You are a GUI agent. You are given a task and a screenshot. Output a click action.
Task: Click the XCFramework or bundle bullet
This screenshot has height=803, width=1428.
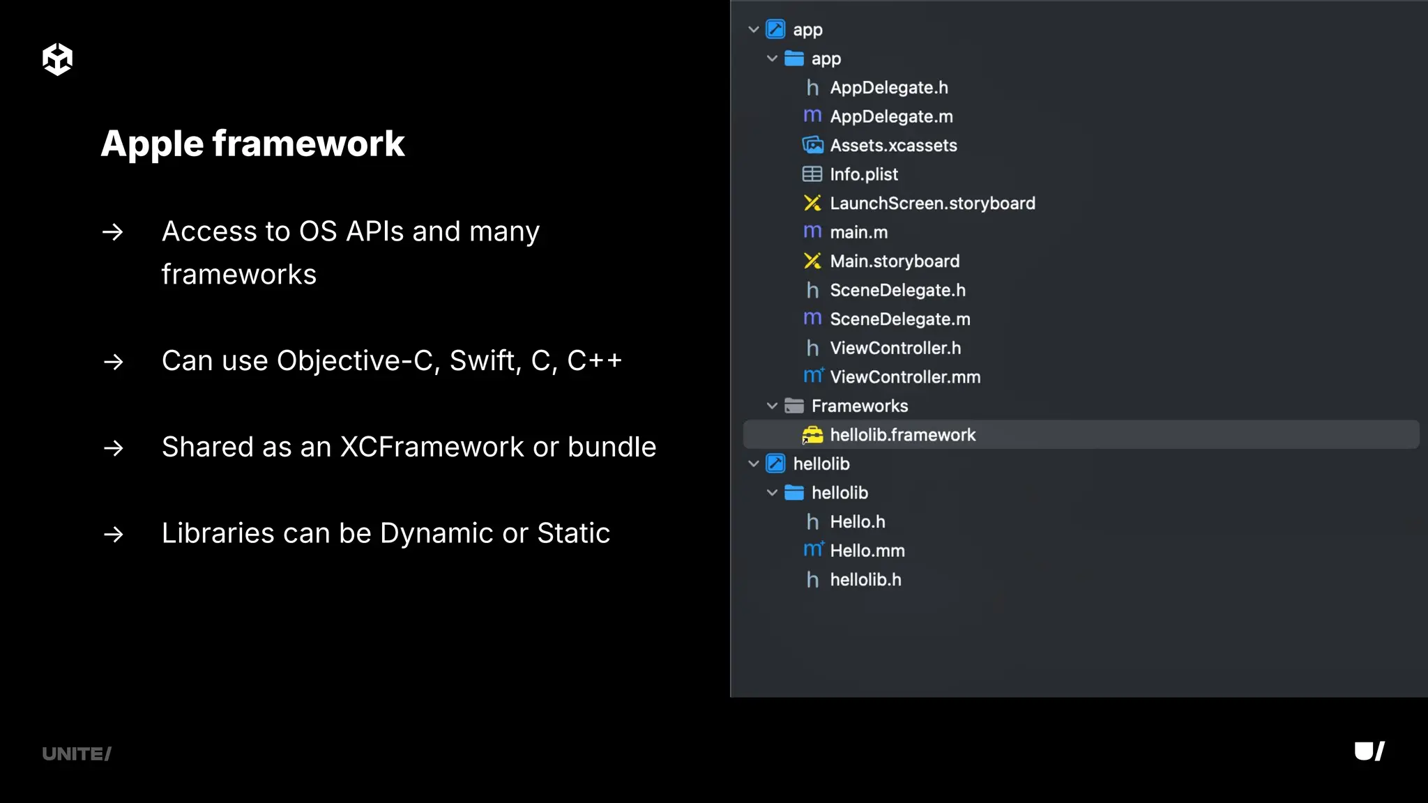tap(409, 447)
